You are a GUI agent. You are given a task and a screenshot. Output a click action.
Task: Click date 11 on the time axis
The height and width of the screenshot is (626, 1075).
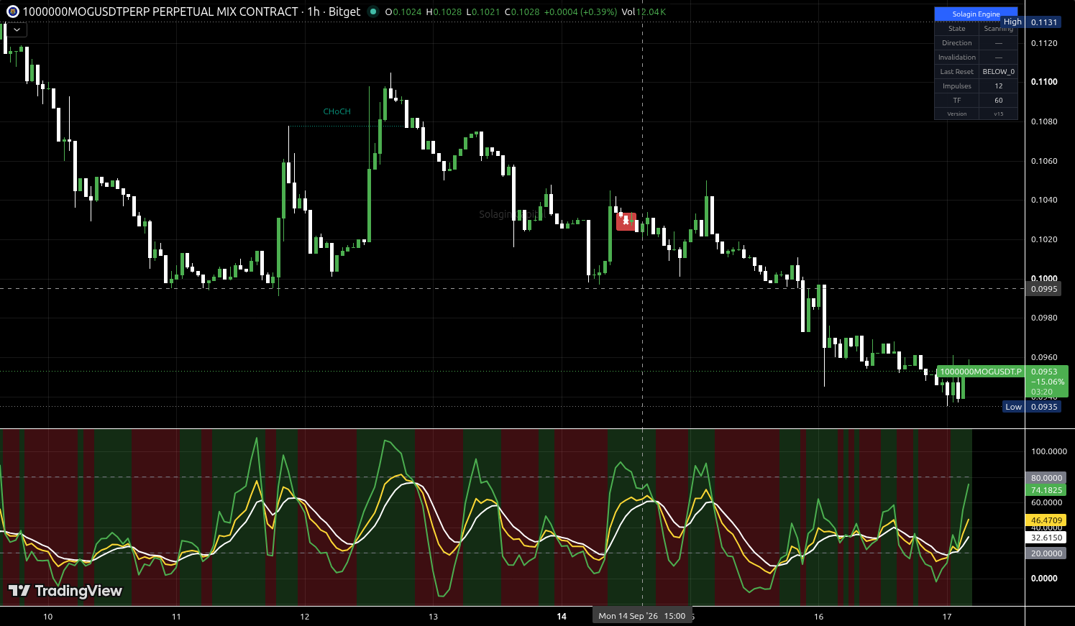pos(176,617)
